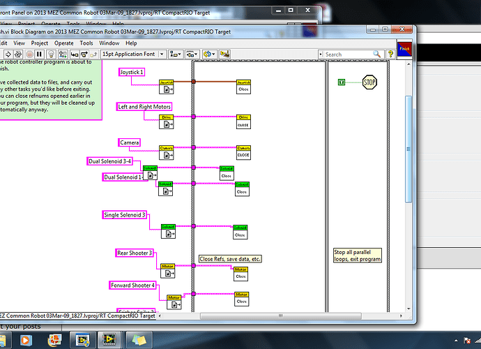Show hidden system tray icons
The width and height of the screenshot is (481, 349).
456,341
